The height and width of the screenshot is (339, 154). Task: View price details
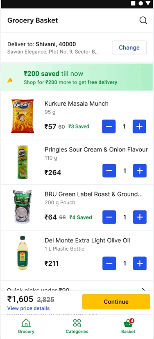point(29,308)
